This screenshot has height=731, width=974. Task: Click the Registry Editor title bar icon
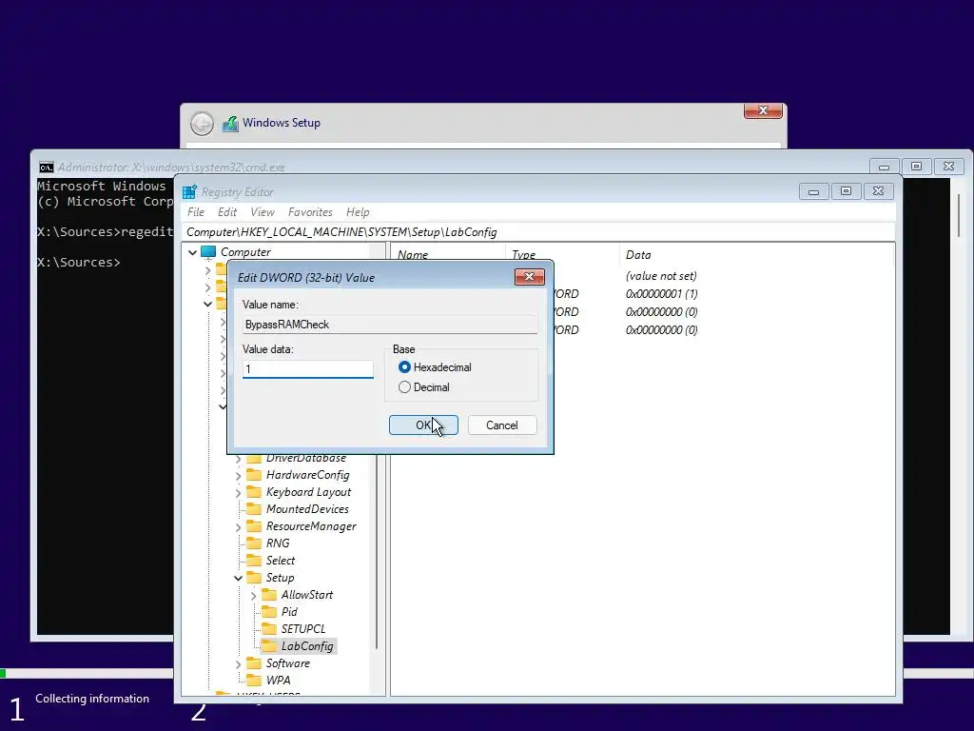point(189,192)
